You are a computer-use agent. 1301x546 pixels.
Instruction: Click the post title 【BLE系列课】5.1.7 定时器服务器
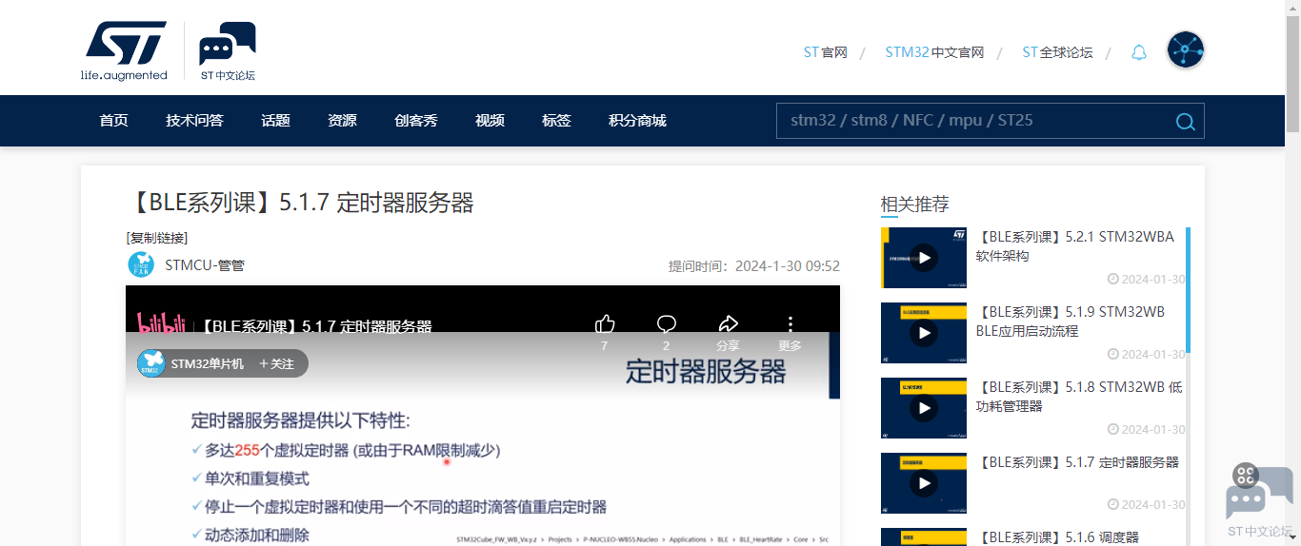point(300,203)
